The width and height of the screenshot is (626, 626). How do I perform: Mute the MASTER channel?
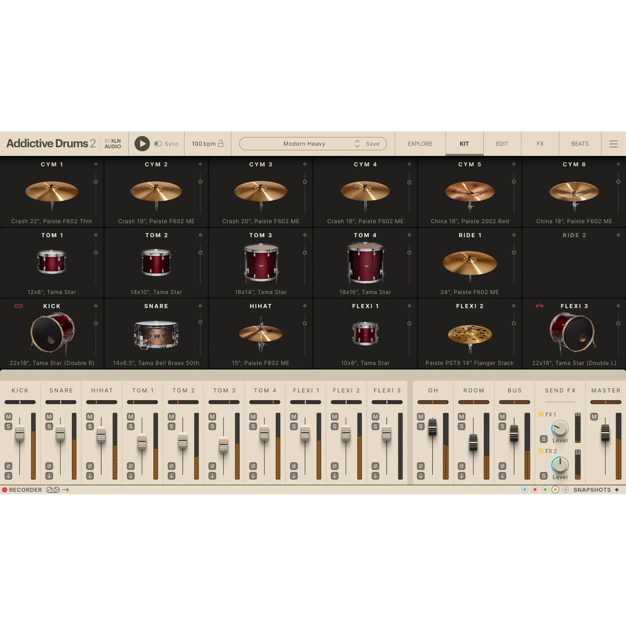click(x=594, y=416)
